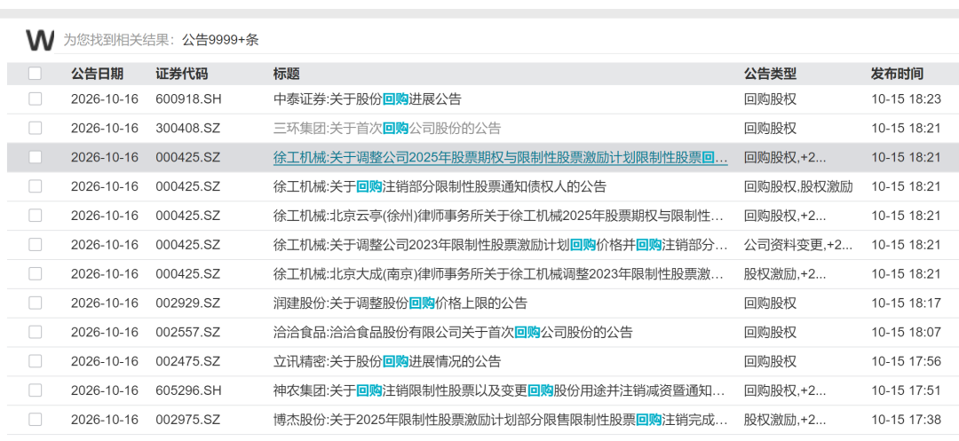Image resolution: width=959 pixels, height=441 pixels.
Task: Click security code 002557.SZ
Action: coord(187,332)
